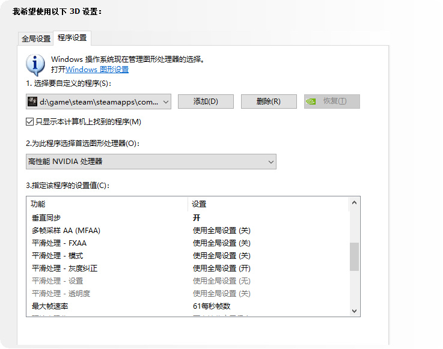Select the 平滑处理 - 灰度纠正 row

point(188,269)
